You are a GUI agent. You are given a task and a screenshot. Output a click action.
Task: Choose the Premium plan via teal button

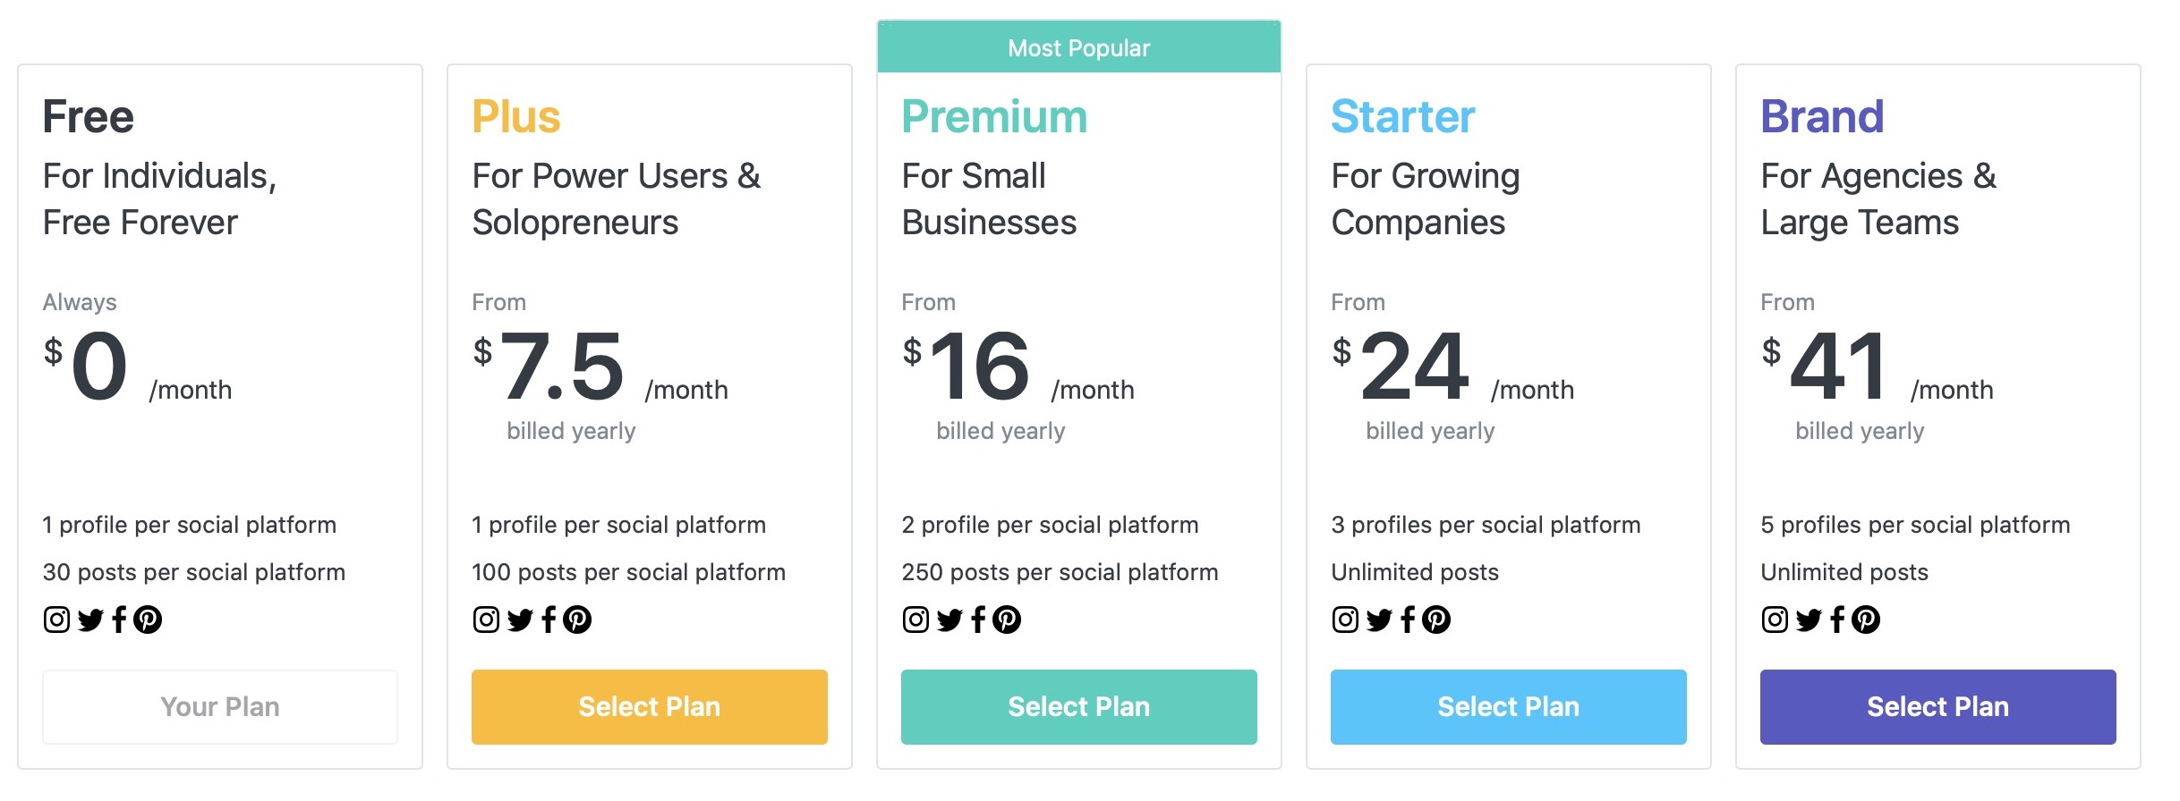click(x=1078, y=706)
